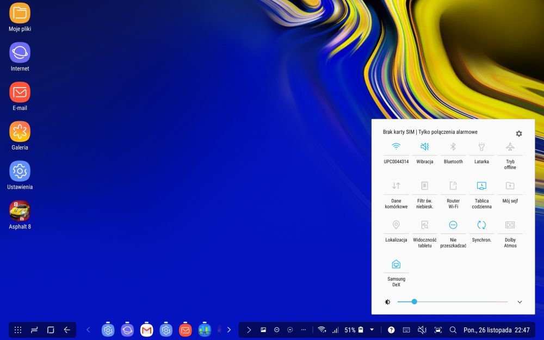Toggle the Wibracja sound mode

tap(425, 153)
